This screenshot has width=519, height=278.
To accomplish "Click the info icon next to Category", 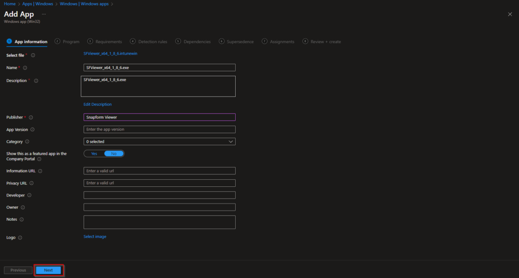I will [x=27, y=141].
